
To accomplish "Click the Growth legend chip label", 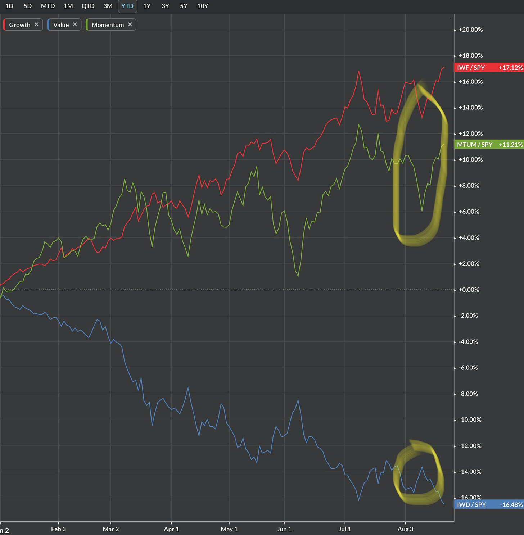I will tap(20, 25).
